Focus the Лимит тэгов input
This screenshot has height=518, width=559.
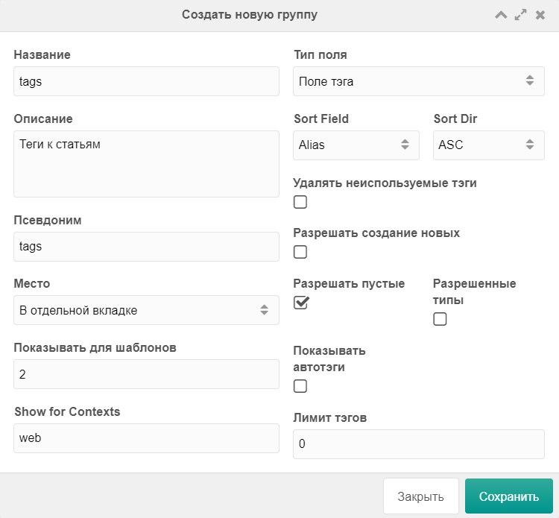coord(419,444)
